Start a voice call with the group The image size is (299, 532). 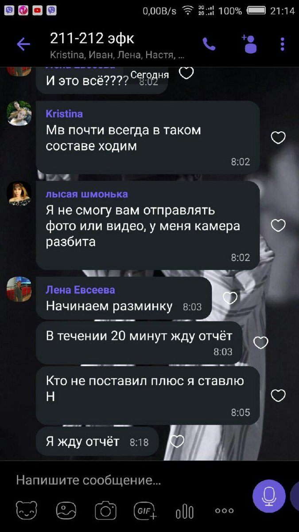[x=208, y=43]
